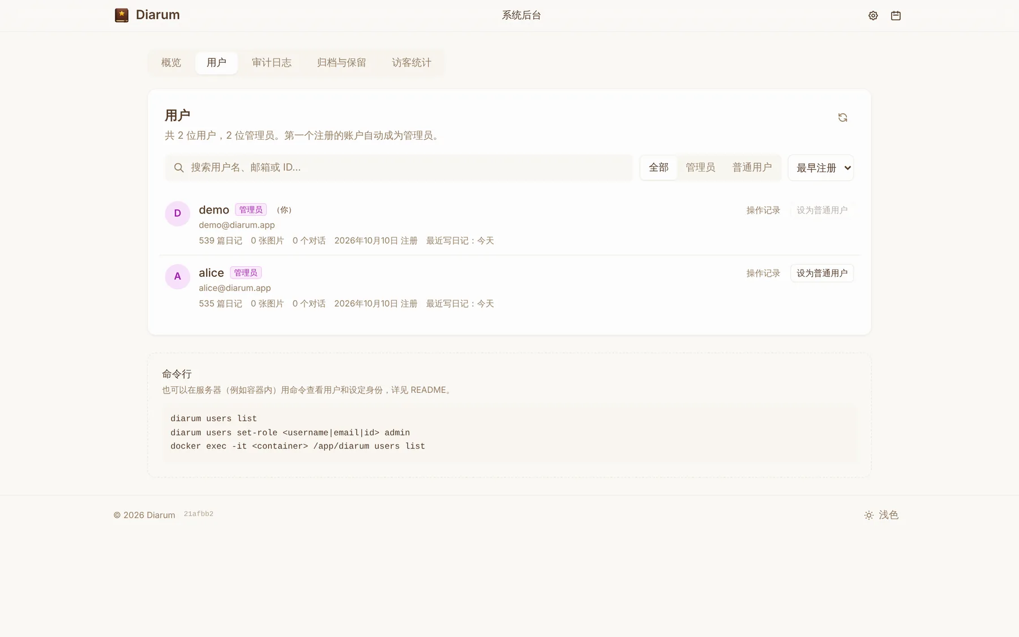
Task: Open the 最早注册 sort dropdown
Action: point(821,168)
